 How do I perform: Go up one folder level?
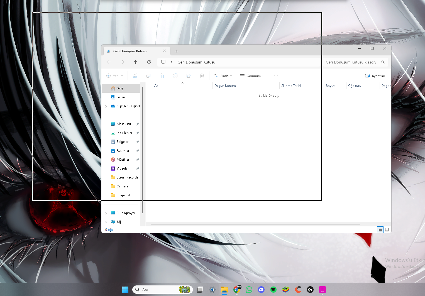coord(135,62)
